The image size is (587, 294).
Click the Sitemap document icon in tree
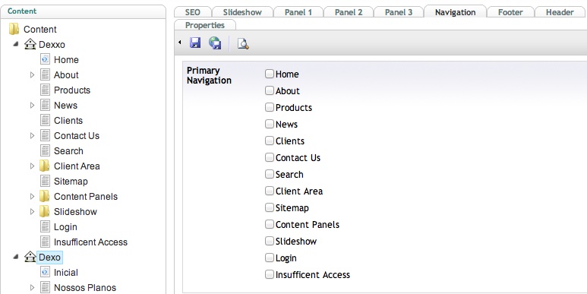tap(46, 181)
